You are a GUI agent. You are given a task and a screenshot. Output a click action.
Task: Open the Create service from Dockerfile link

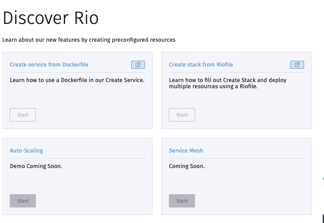pos(49,64)
